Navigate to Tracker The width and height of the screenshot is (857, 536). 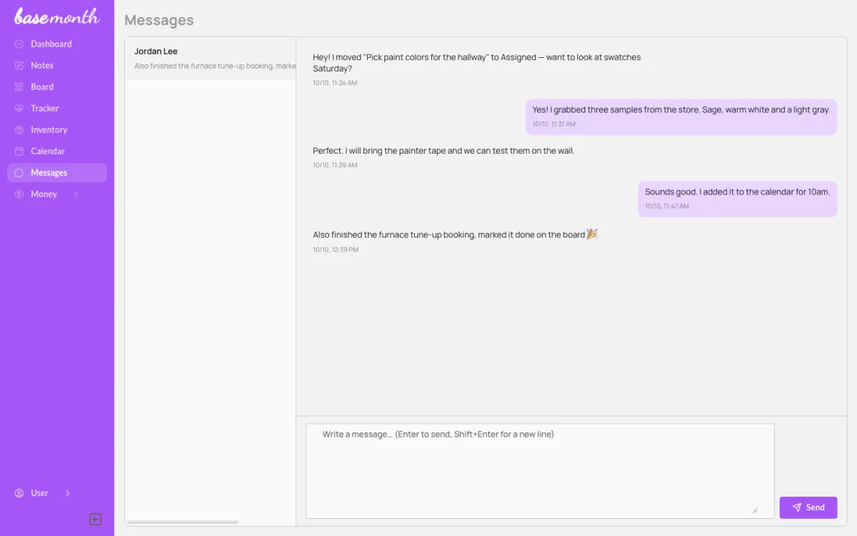point(57,109)
